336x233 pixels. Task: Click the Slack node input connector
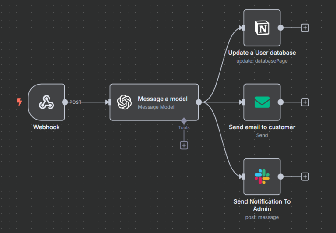point(242,177)
